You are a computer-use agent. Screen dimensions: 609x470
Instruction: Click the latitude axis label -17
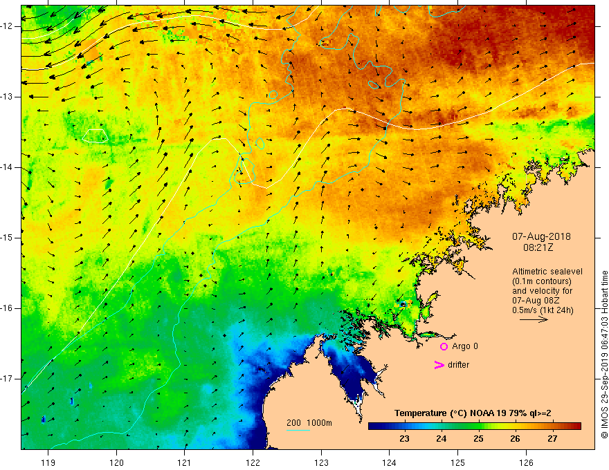[7, 379]
